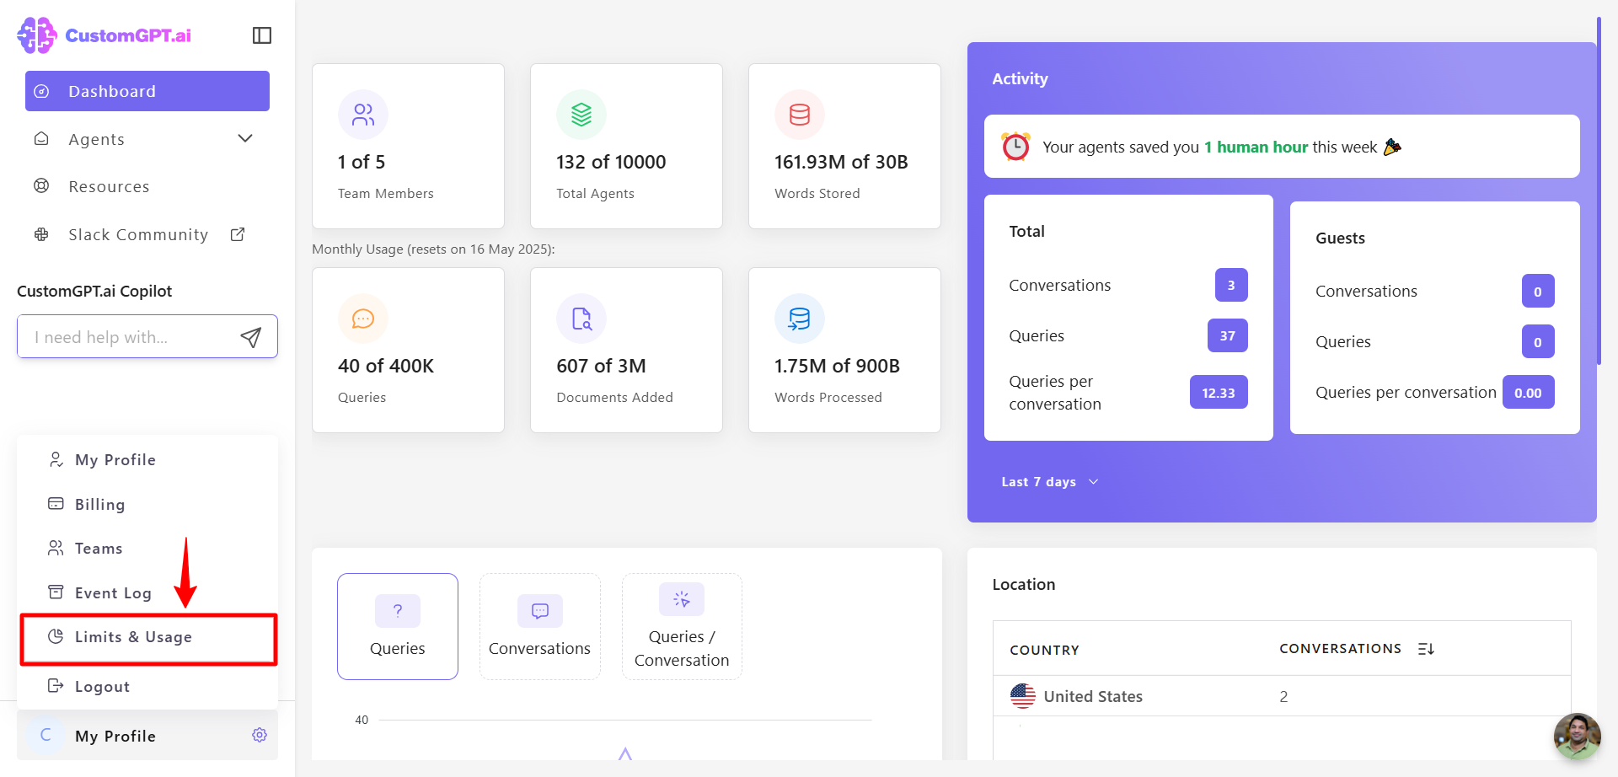Select the Conversations chart tab

coord(540,626)
